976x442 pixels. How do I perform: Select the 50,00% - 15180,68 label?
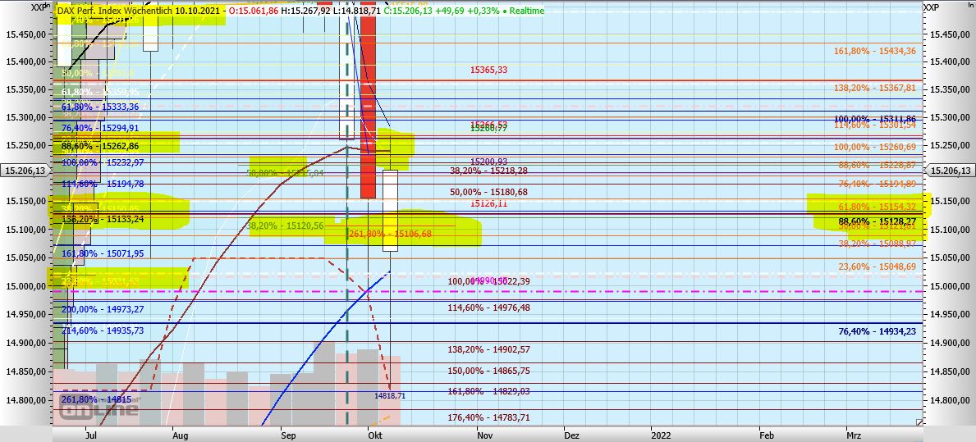click(488, 192)
